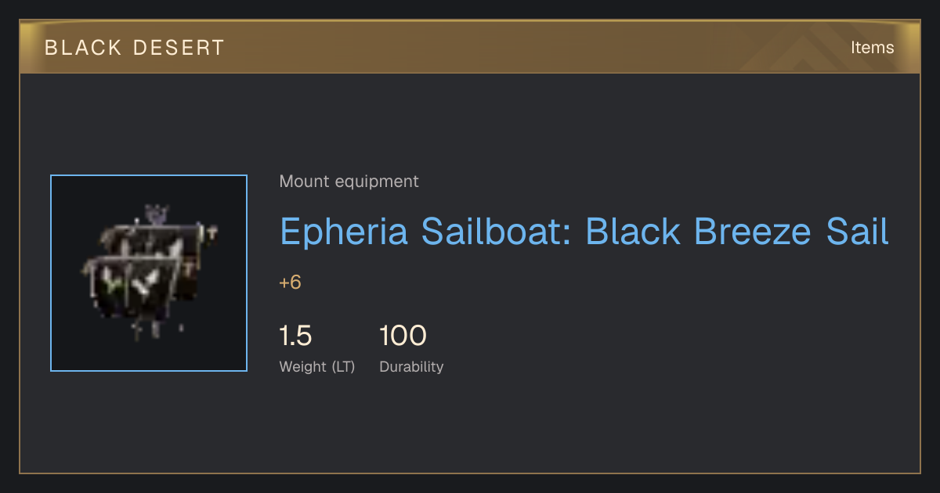The image size is (940, 493).
Task: Select the Weight (LT) label
Action: click(x=317, y=367)
